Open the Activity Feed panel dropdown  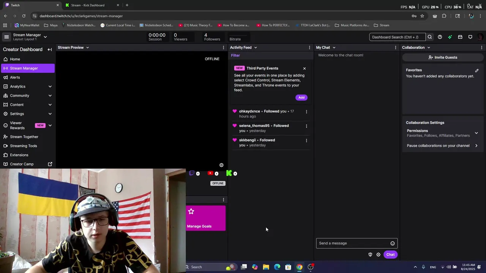[x=256, y=47]
